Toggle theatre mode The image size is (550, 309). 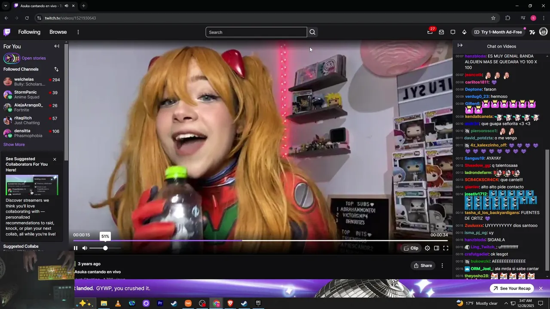click(437, 248)
